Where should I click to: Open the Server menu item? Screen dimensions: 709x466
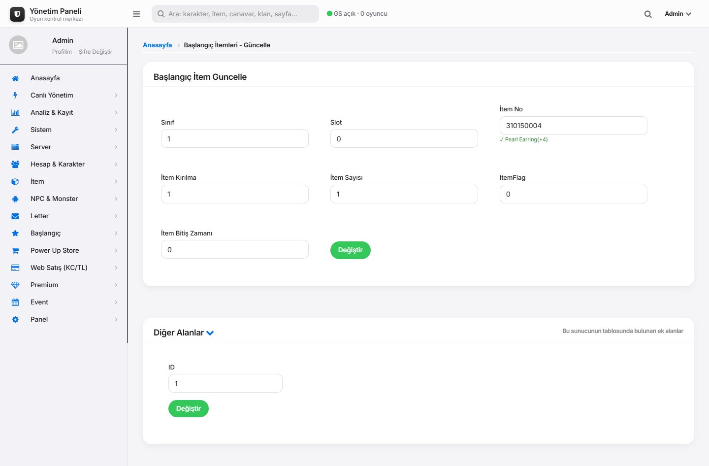(64, 147)
